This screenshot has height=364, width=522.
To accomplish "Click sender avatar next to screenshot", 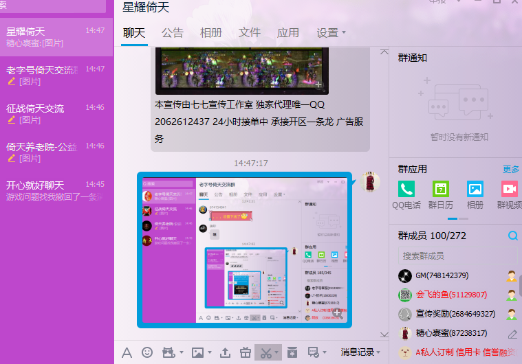I will click(370, 182).
